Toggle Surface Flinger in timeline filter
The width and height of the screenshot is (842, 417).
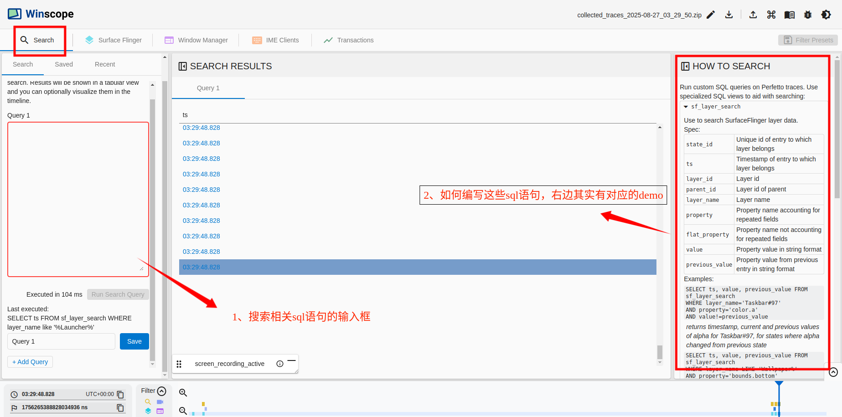148,411
